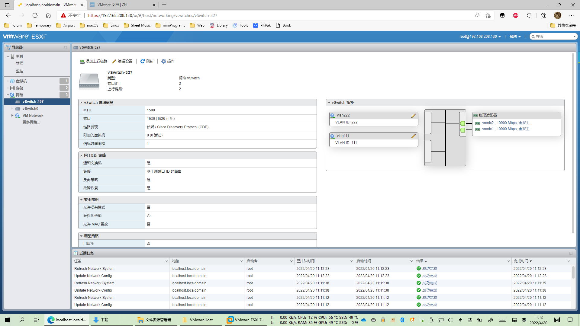Open the root@192.168.208.130 user dropdown
This screenshot has height=326, width=580.
click(x=480, y=37)
